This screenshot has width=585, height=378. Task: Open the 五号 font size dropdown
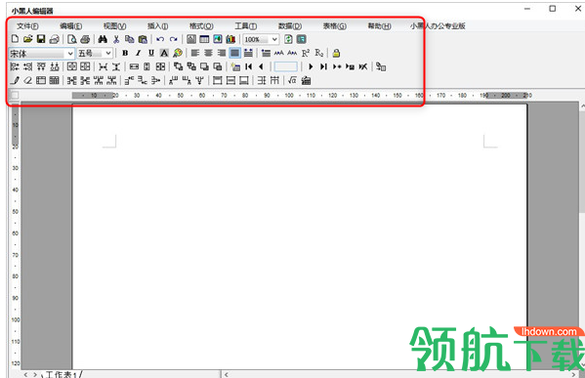click(107, 54)
